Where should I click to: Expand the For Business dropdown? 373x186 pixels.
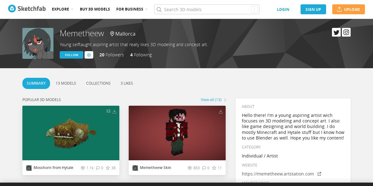[132, 9]
